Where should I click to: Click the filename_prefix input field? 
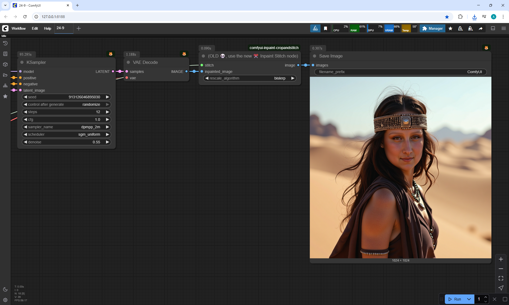point(400,72)
